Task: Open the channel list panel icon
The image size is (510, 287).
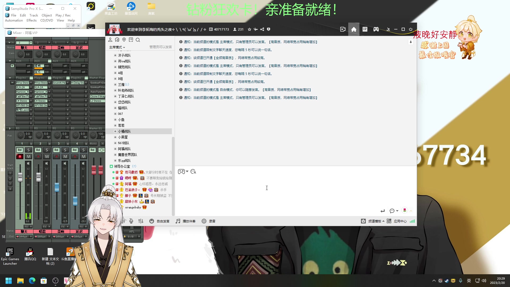Action: (365, 29)
